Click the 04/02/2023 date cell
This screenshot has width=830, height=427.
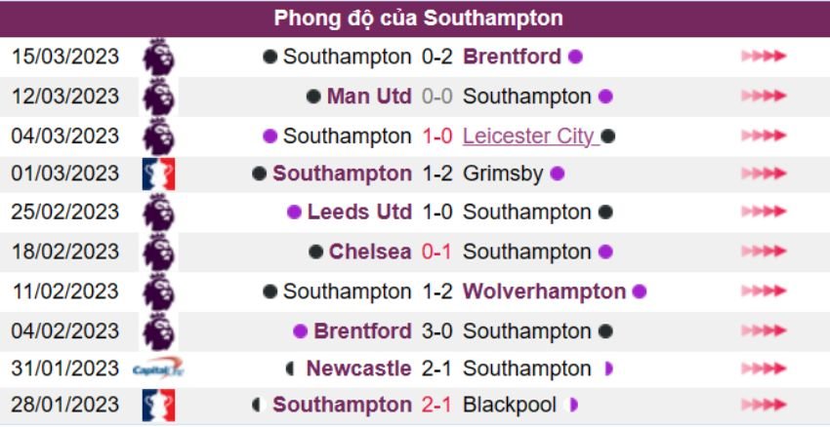click(65, 330)
